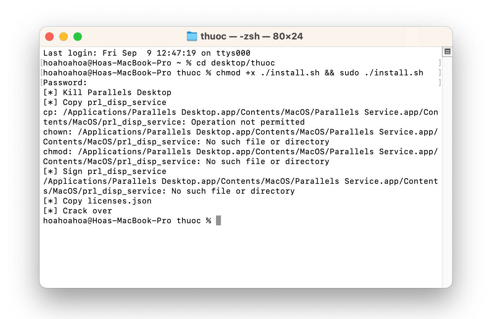Screen dimensions: 492x319
Task: Click the page split icon at scrollbar top
Action: click(x=447, y=51)
